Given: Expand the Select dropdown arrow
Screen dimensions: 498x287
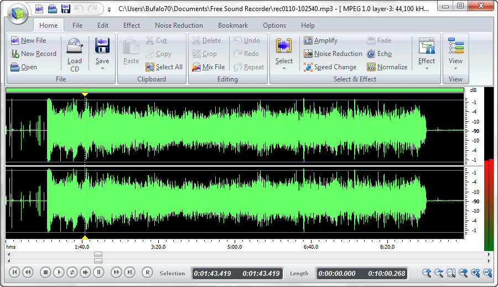Looking at the screenshot, I should click(284, 68).
